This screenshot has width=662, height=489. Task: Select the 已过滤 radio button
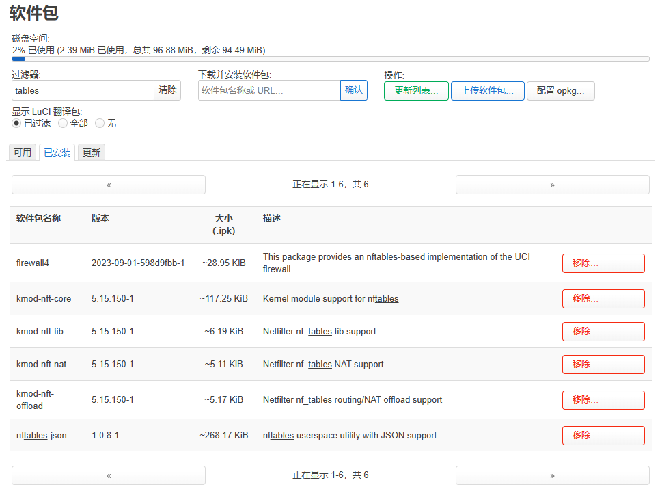17,123
